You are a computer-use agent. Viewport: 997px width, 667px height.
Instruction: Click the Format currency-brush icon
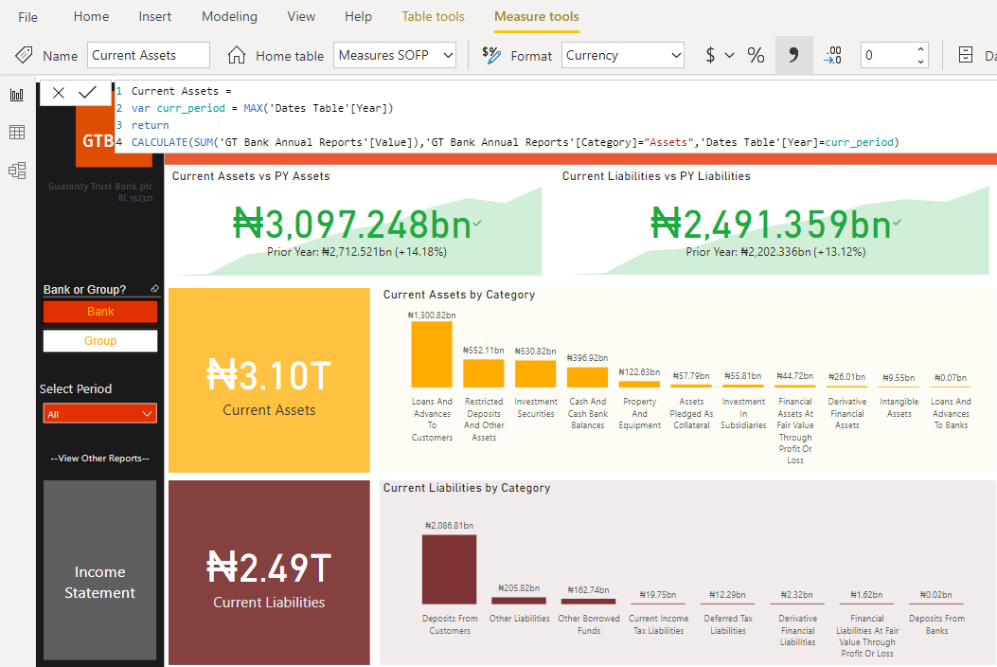click(490, 55)
